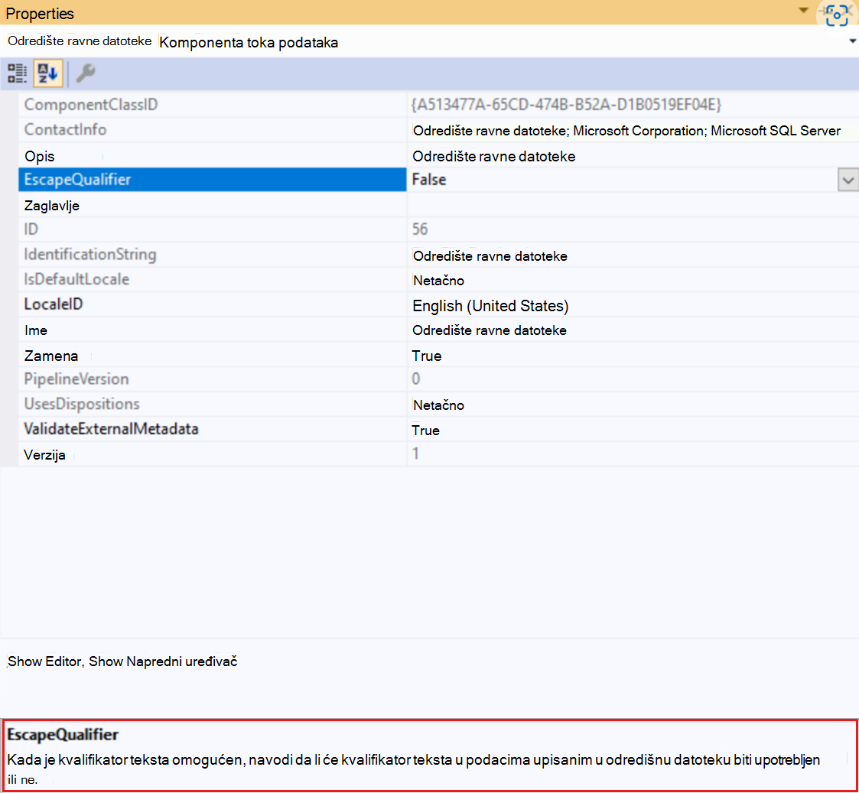This screenshot has width=859, height=793.
Task: Expand the component object selector dropdown
Action: [x=852, y=41]
